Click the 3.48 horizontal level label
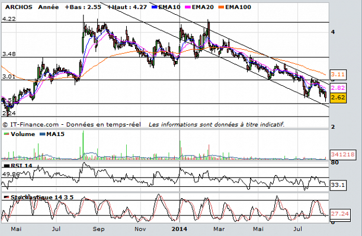 coord(9,54)
